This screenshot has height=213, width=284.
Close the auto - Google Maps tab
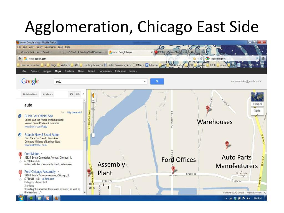[152, 52]
